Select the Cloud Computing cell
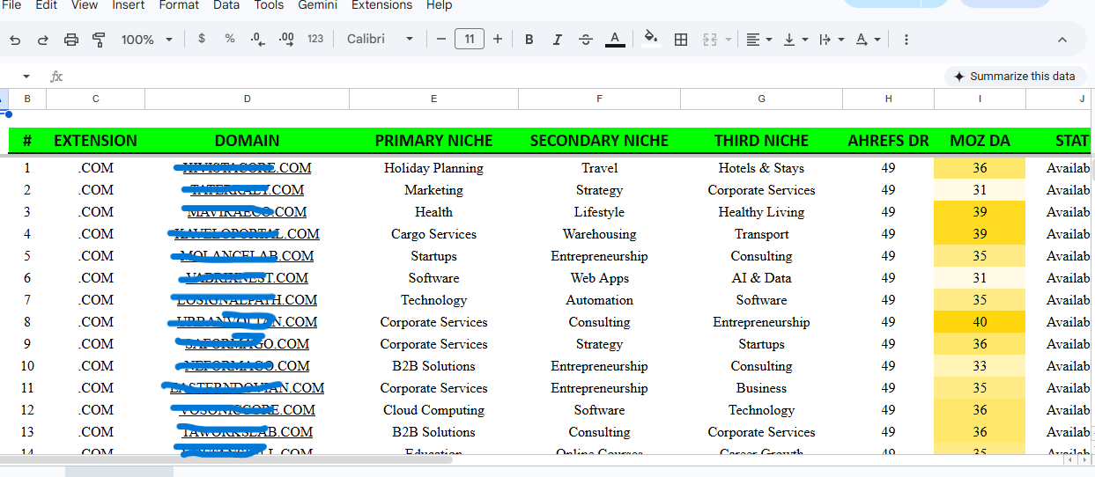Viewport: 1095px width, 477px height. point(434,410)
